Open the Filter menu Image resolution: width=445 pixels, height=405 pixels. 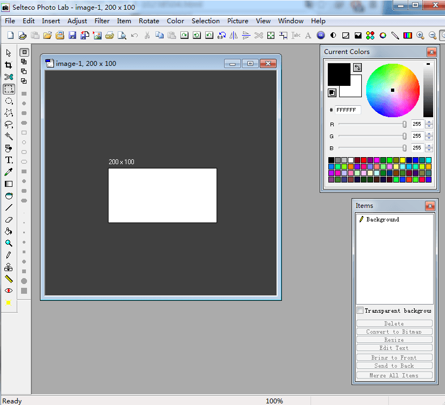tap(102, 21)
